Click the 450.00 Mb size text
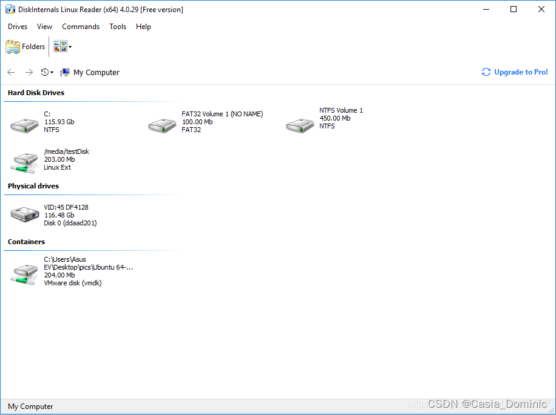Viewport: 556px width, 415px height. click(334, 118)
